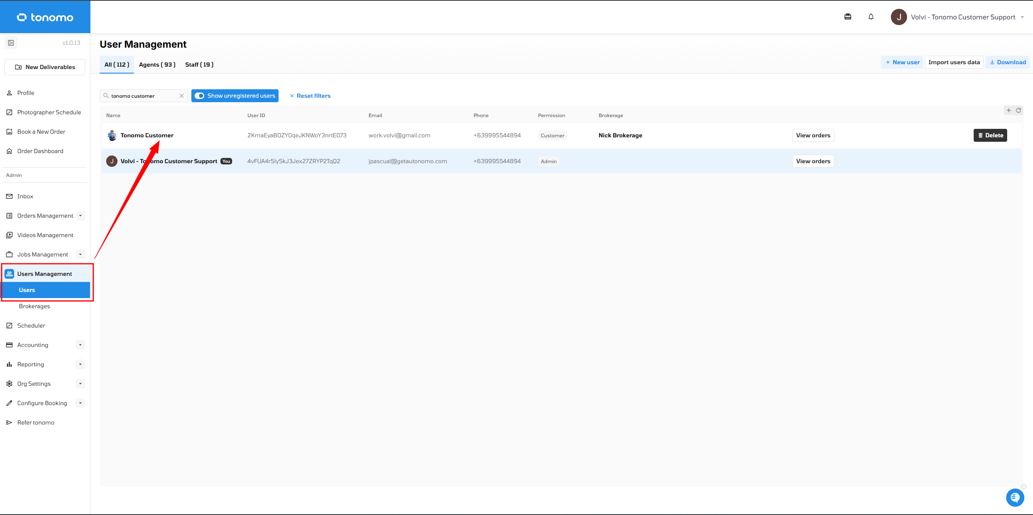Clear the search field text
The width and height of the screenshot is (1033, 515).
click(x=182, y=96)
